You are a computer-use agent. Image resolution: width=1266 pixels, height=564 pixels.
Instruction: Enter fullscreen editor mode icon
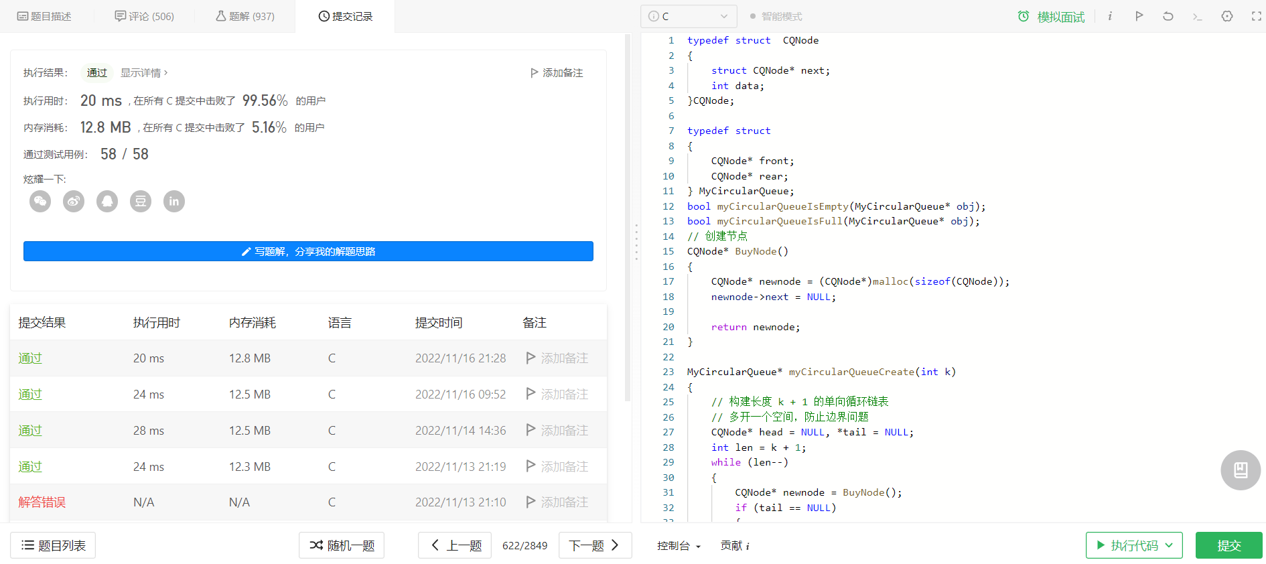click(x=1257, y=16)
